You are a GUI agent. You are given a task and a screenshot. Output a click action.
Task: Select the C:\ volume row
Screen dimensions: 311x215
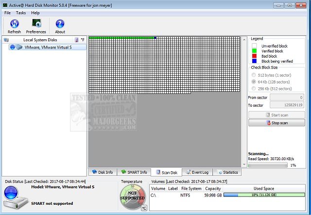pos(227,195)
